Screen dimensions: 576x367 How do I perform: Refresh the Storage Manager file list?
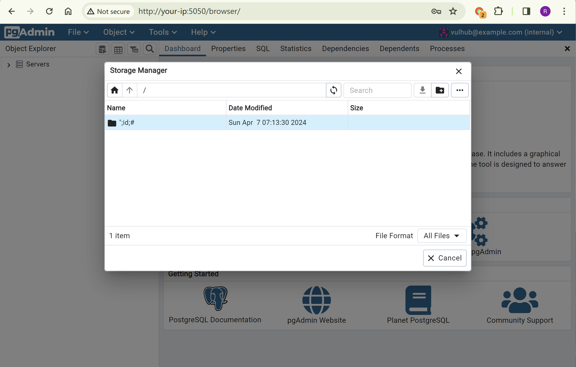point(333,90)
